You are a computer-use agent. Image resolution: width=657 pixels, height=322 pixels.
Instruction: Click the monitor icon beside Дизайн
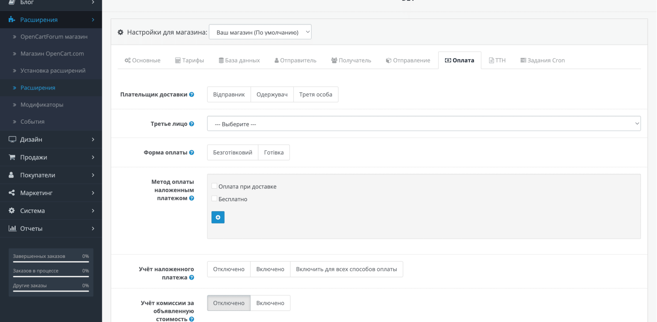12,139
